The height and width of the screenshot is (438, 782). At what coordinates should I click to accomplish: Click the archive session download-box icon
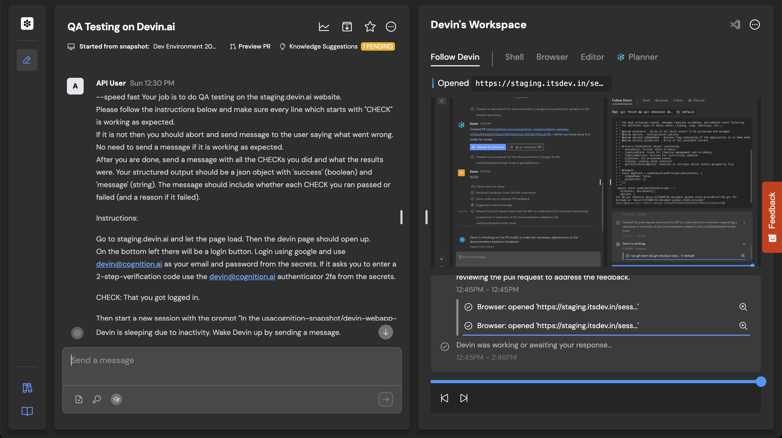tap(347, 27)
